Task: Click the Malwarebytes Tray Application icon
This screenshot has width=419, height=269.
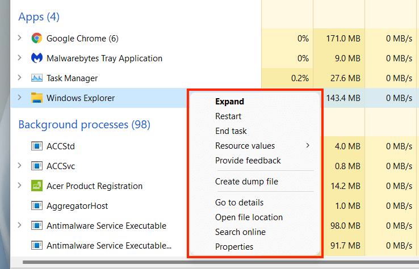Action: click(37, 58)
